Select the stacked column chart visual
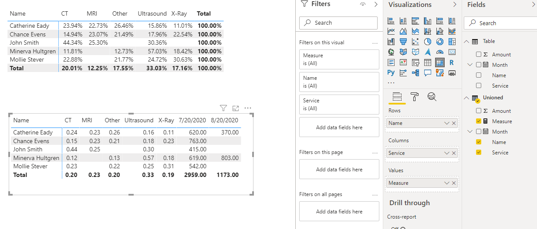 point(403,21)
